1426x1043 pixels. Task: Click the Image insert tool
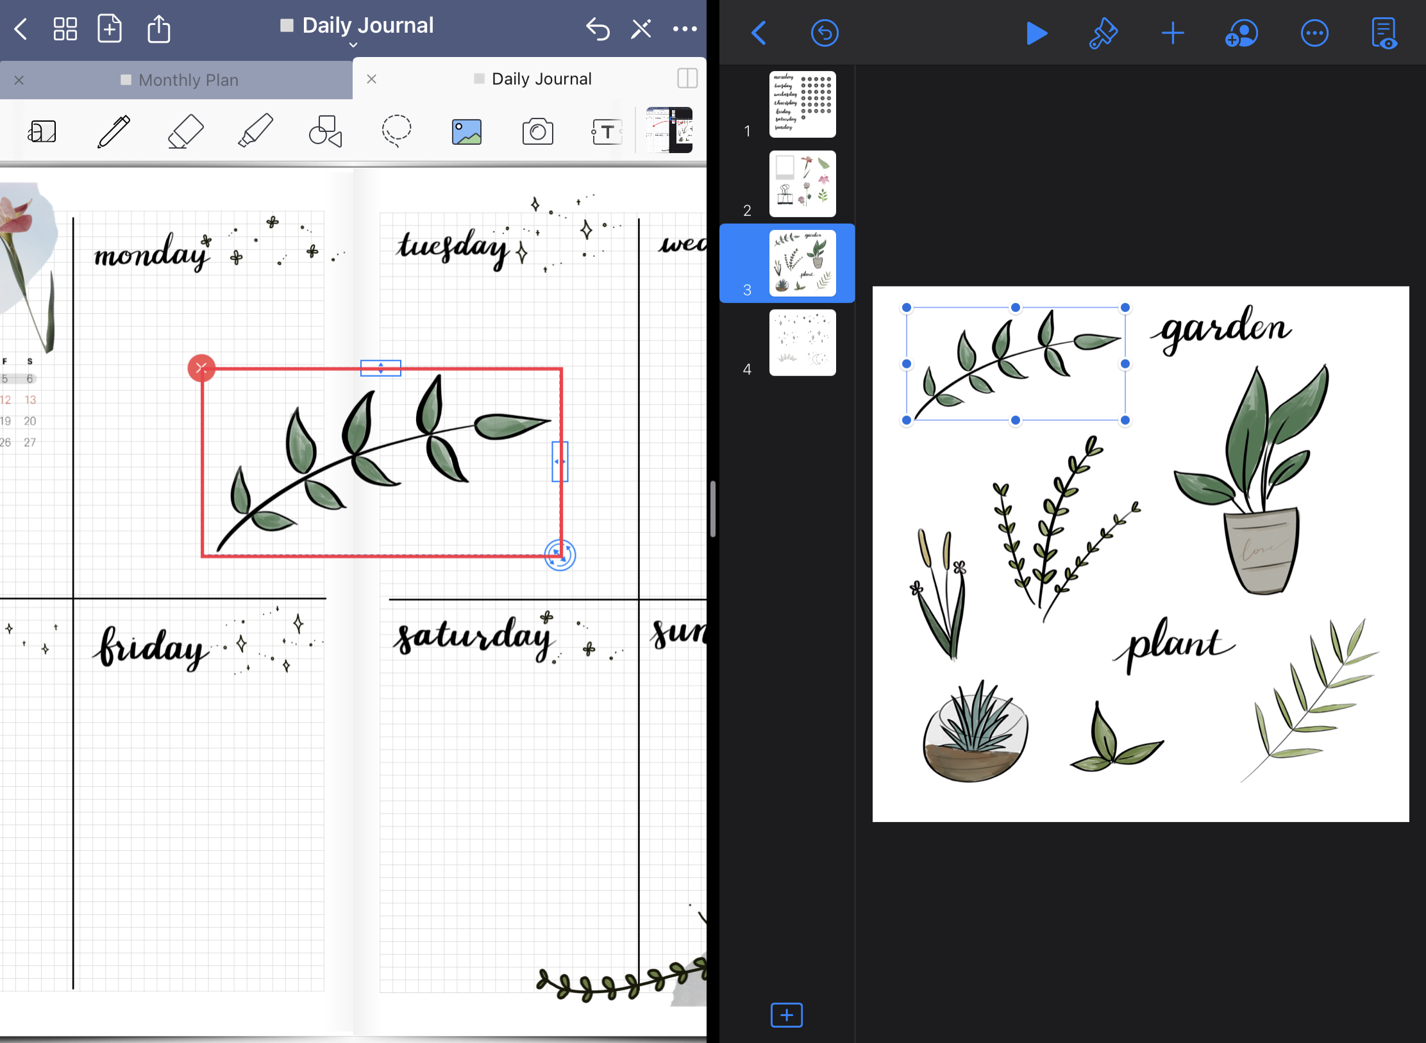coord(466,132)
